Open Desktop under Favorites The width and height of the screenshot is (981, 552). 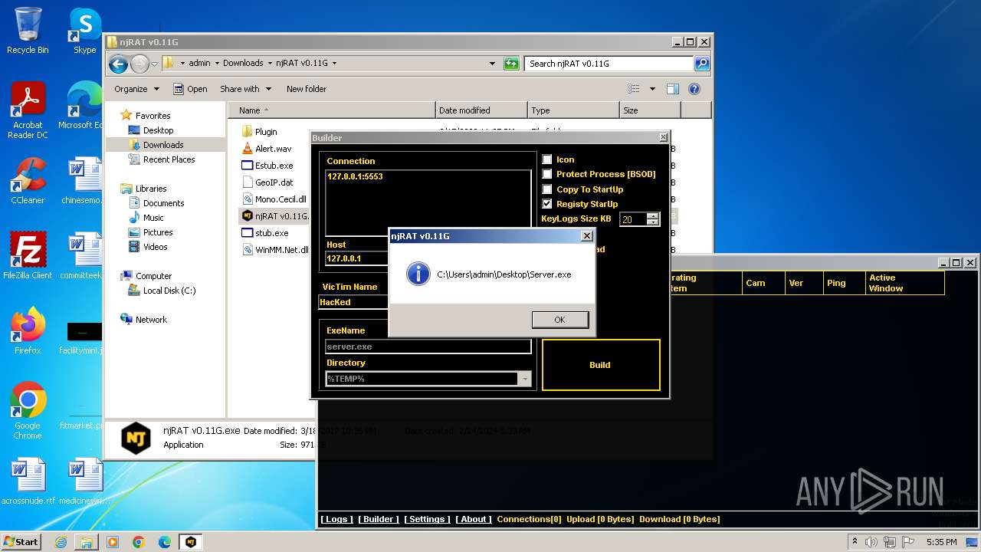point(151,130)
